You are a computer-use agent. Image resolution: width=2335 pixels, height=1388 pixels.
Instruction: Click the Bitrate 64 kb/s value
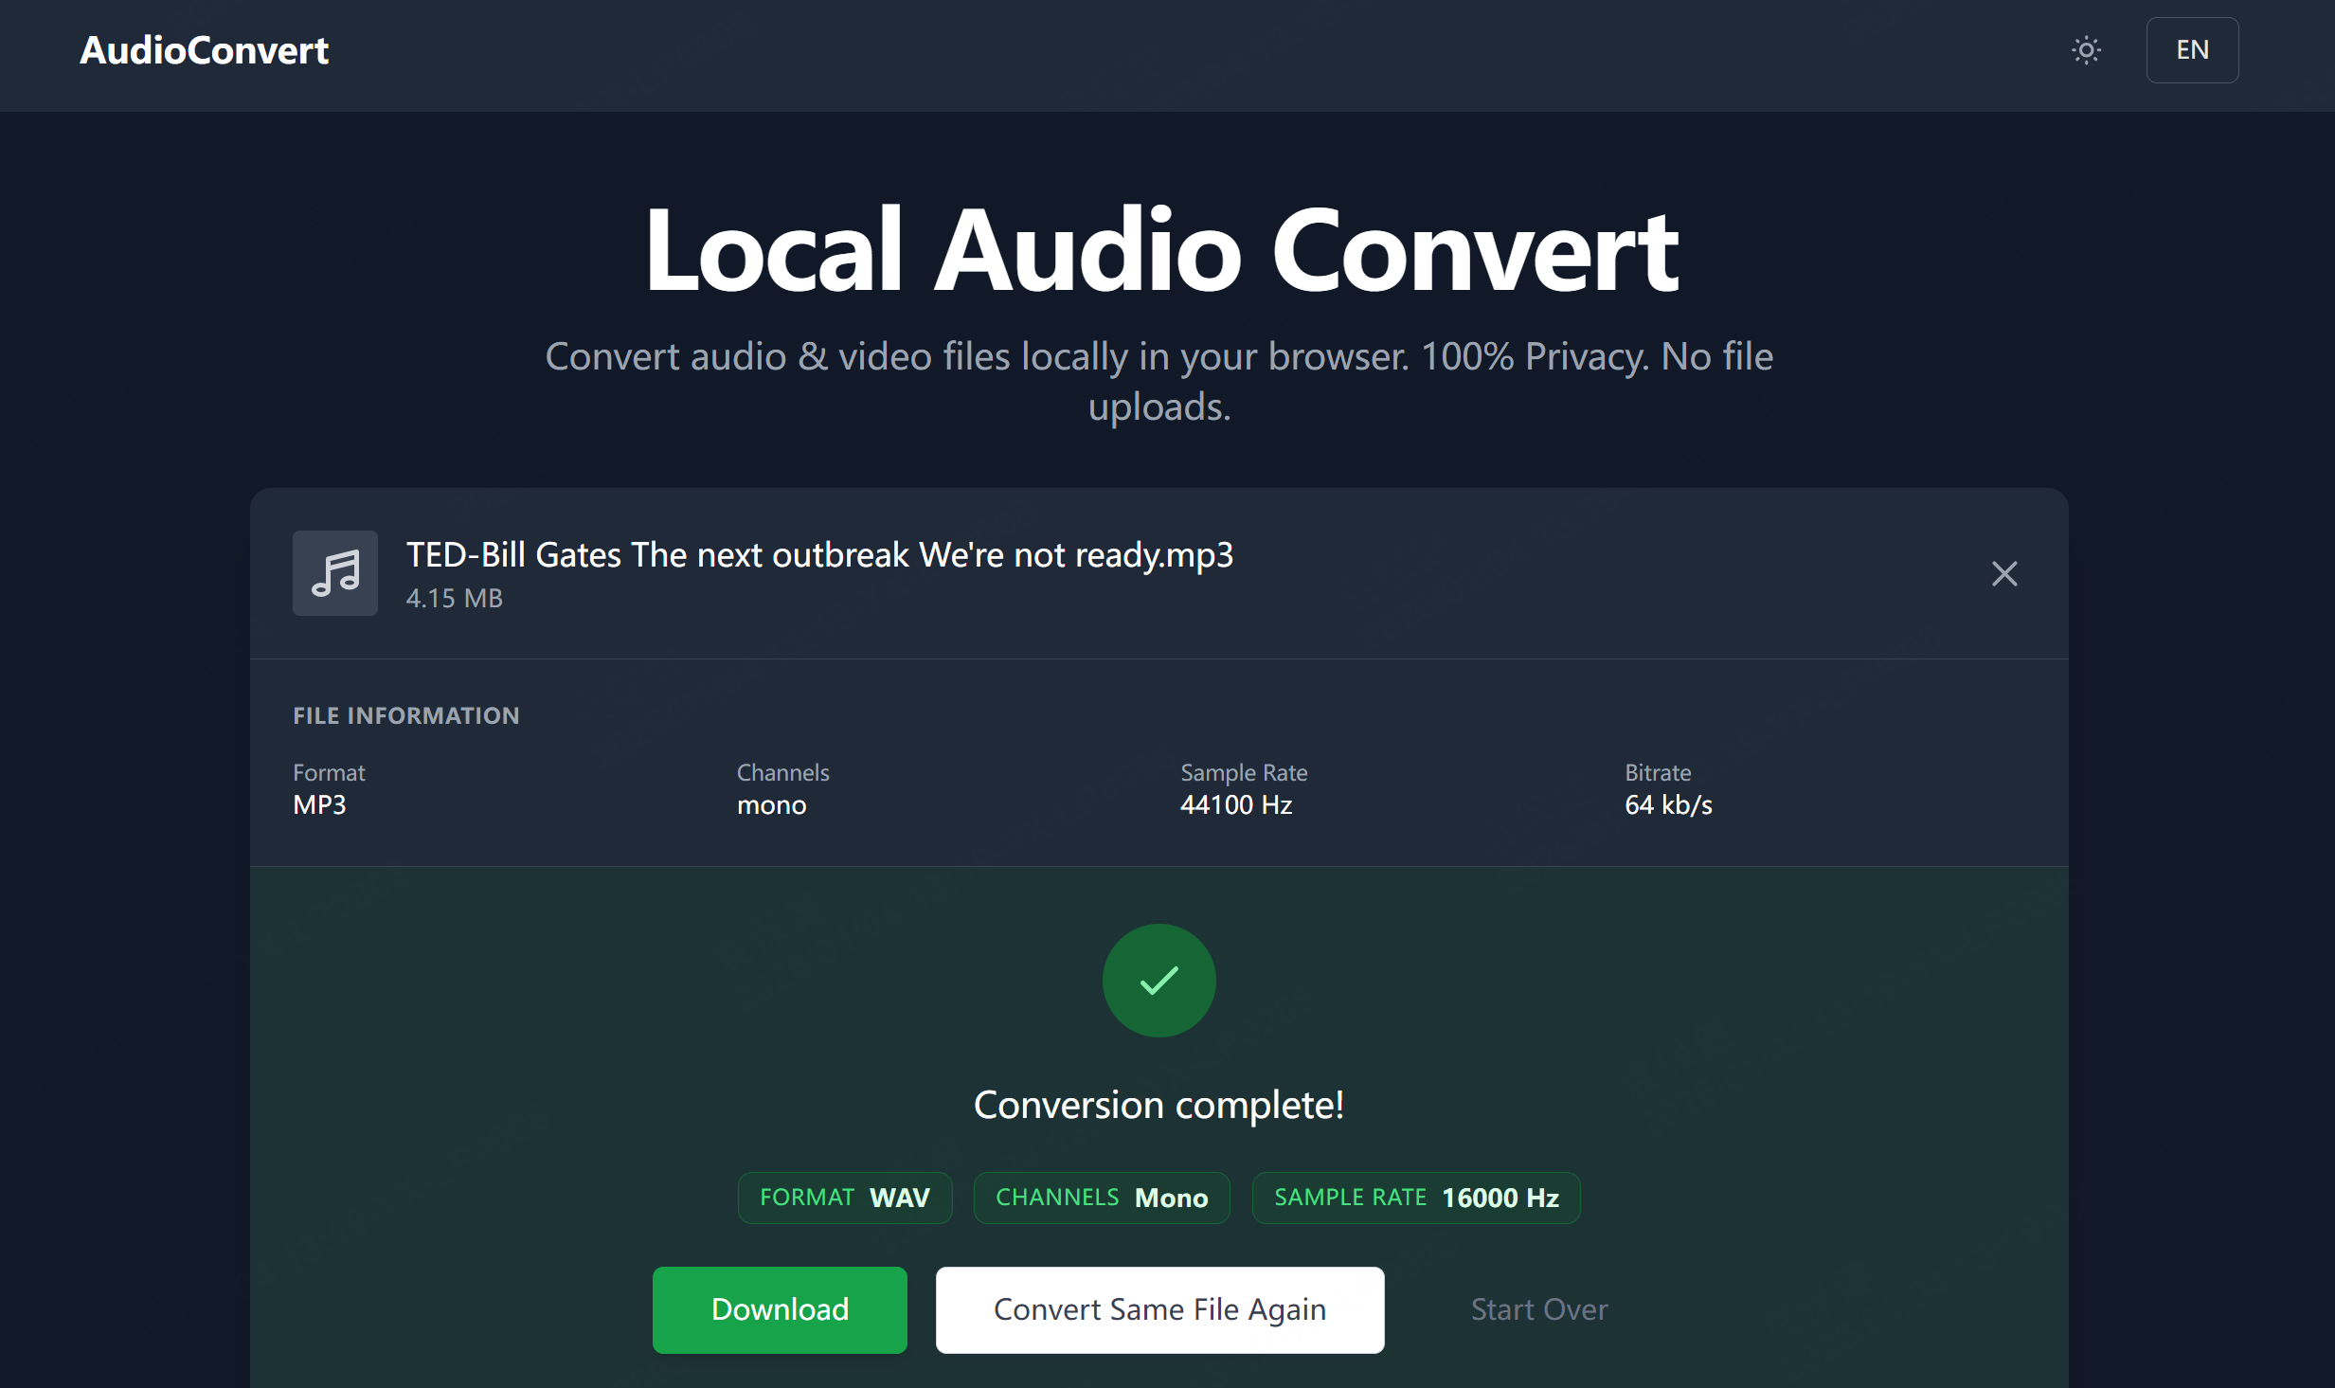[x=1668, y=804]
